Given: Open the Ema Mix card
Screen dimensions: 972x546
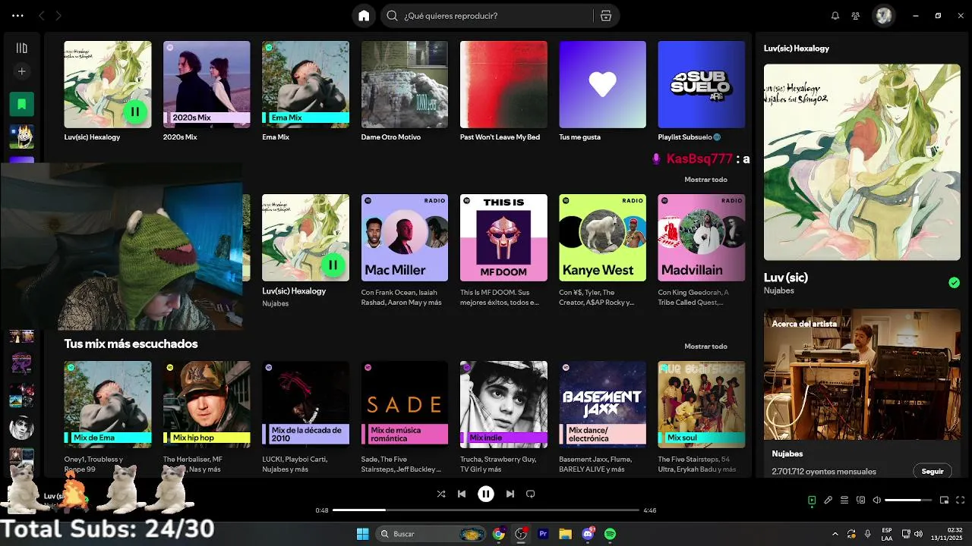Looking at the screenshot, I should click(305, 91).
